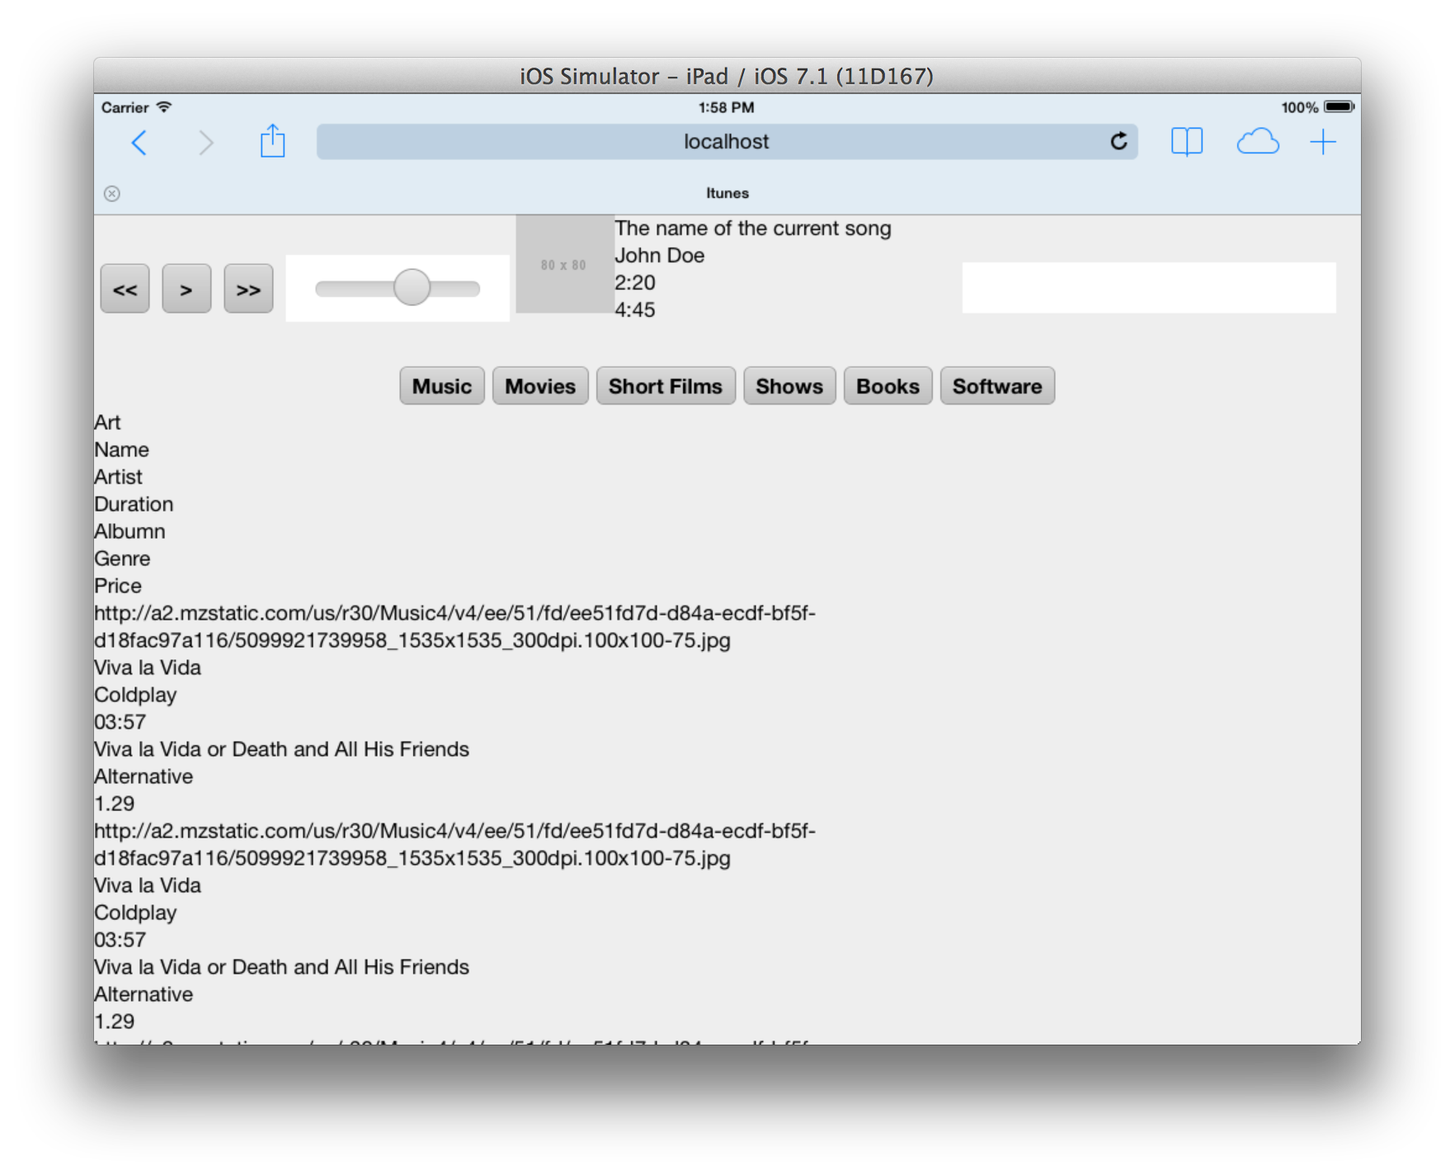Click the total time '4:45'
1455x1175 pixels.
pyautogui.click(x=635, y=310)
